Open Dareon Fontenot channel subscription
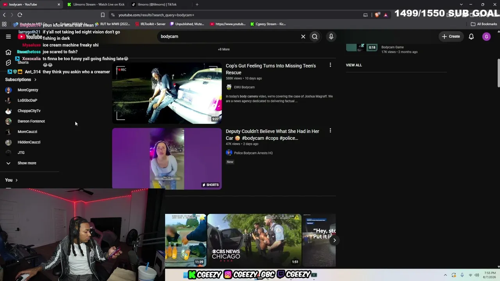500x281 pixels. [31, 121]
